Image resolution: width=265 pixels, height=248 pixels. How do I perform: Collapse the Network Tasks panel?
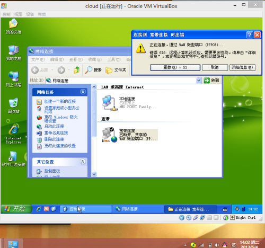tap(83, 92)
